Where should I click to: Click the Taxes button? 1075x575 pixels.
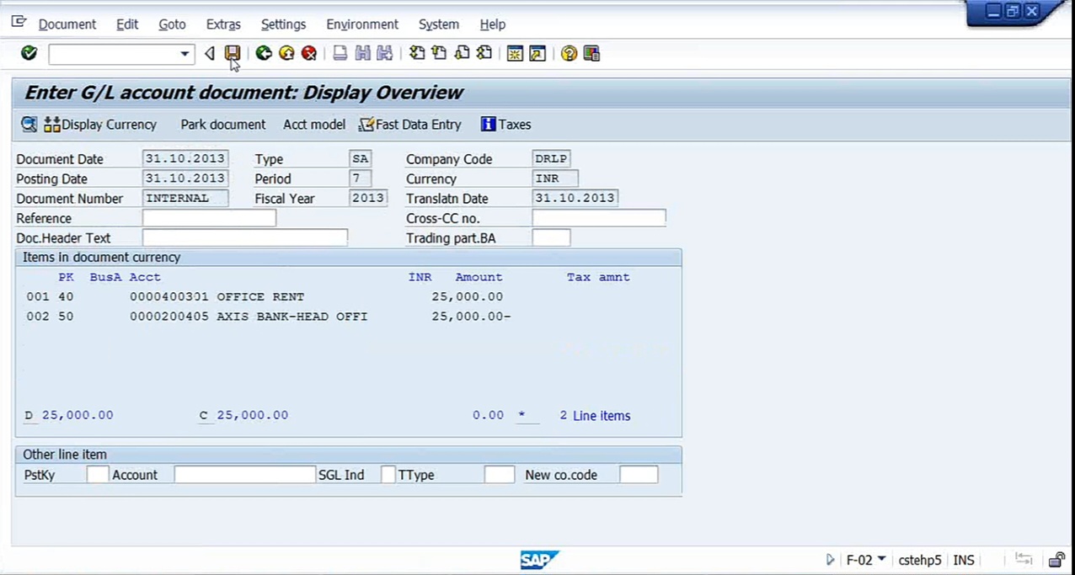(505, 125)
